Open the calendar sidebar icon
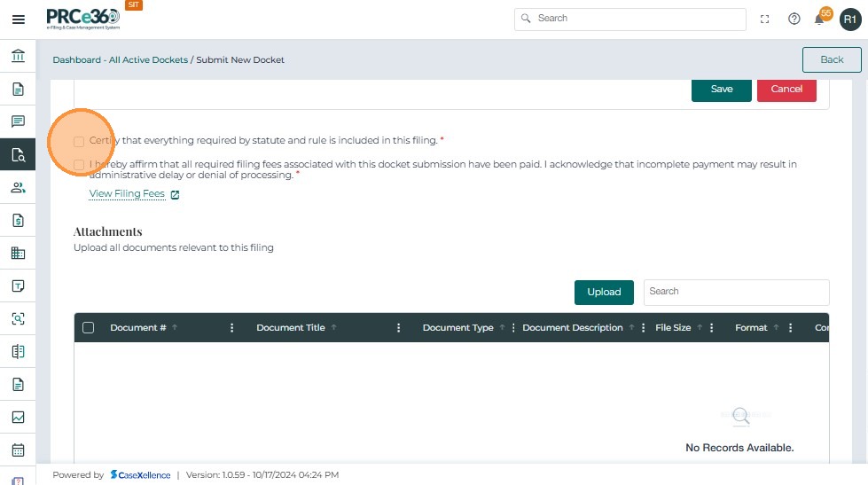This screenshot has width=868, height=485. tap(18, 450)
